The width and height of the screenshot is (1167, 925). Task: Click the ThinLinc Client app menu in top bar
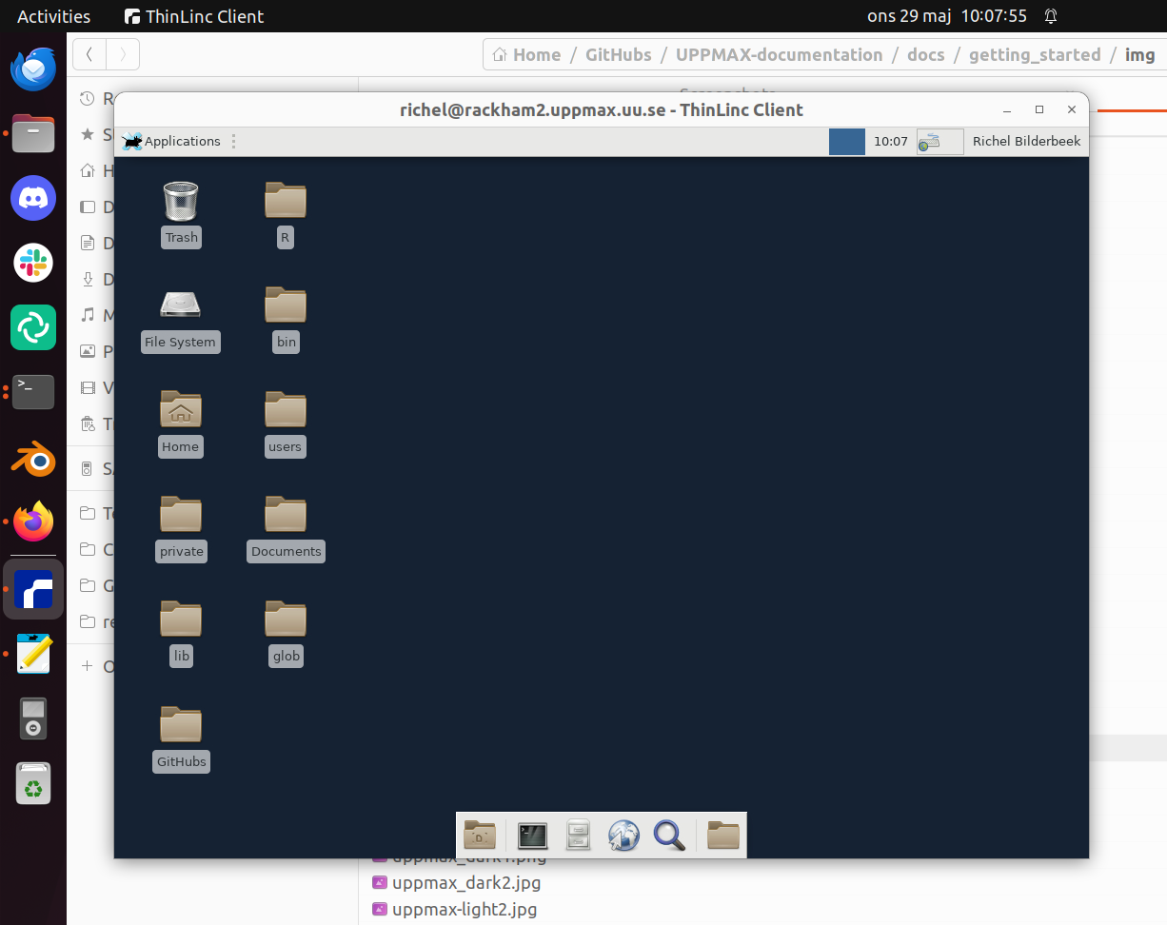(195, 16)
